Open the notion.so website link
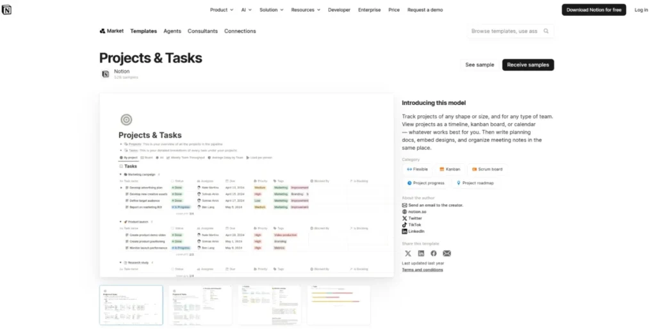 pos(414,212)
